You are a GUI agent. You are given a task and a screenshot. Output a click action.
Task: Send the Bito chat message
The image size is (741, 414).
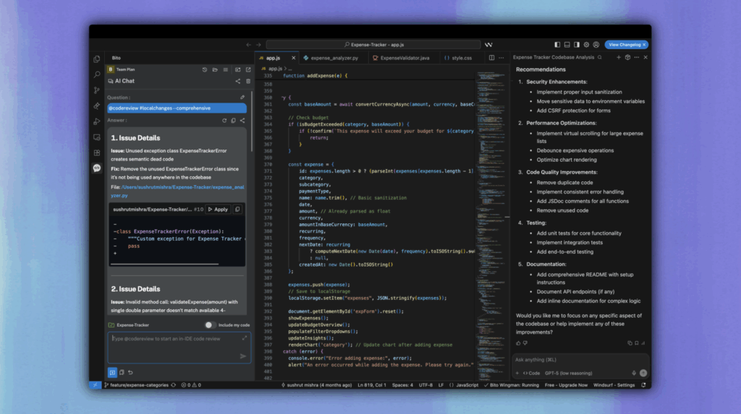pos(243,356)
